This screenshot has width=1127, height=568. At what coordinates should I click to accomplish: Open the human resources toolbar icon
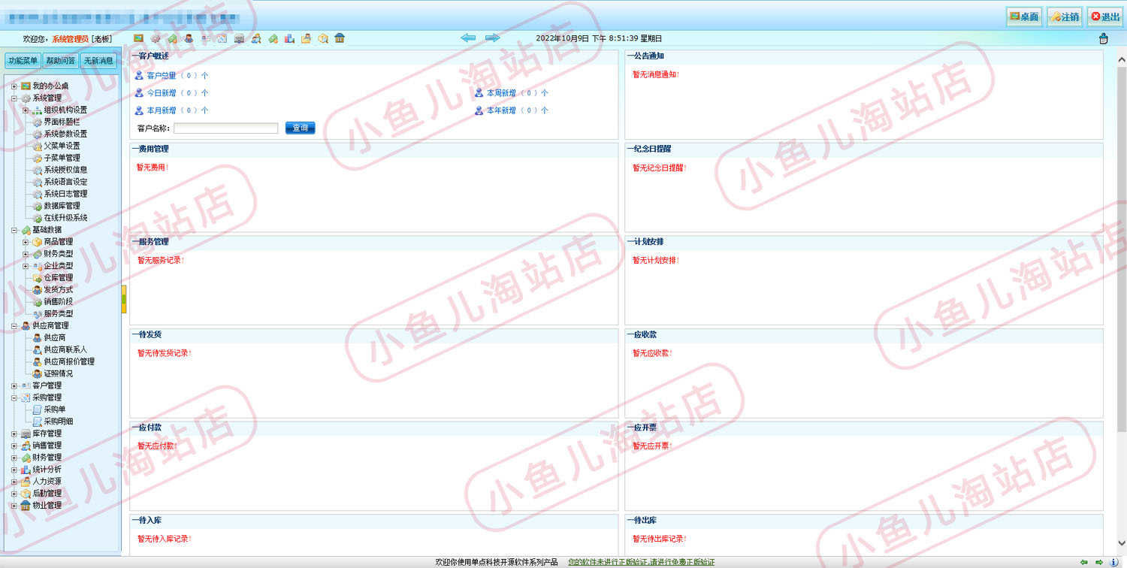pyautogui.click(x=306, y=38)
